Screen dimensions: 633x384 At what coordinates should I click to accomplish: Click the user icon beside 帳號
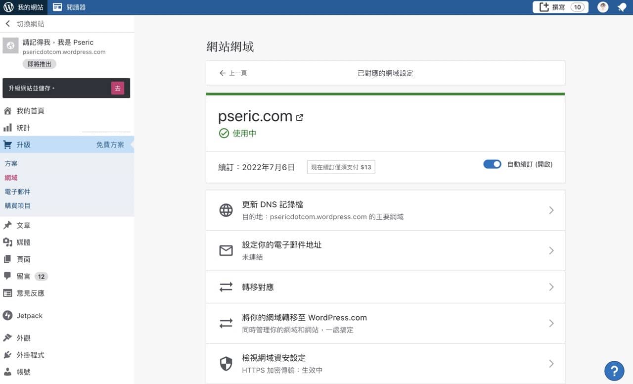click(7, 372)
